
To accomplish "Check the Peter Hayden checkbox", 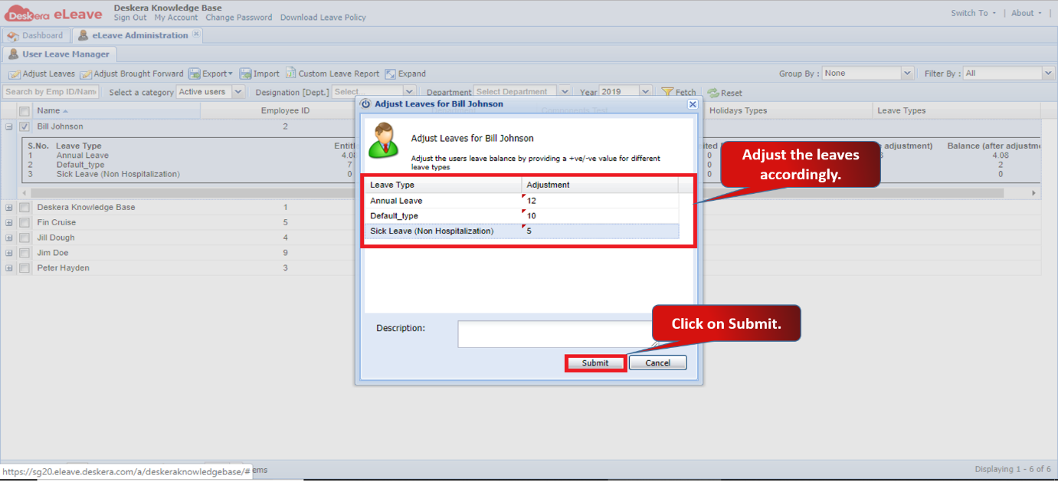I will (x=25, y=268).
